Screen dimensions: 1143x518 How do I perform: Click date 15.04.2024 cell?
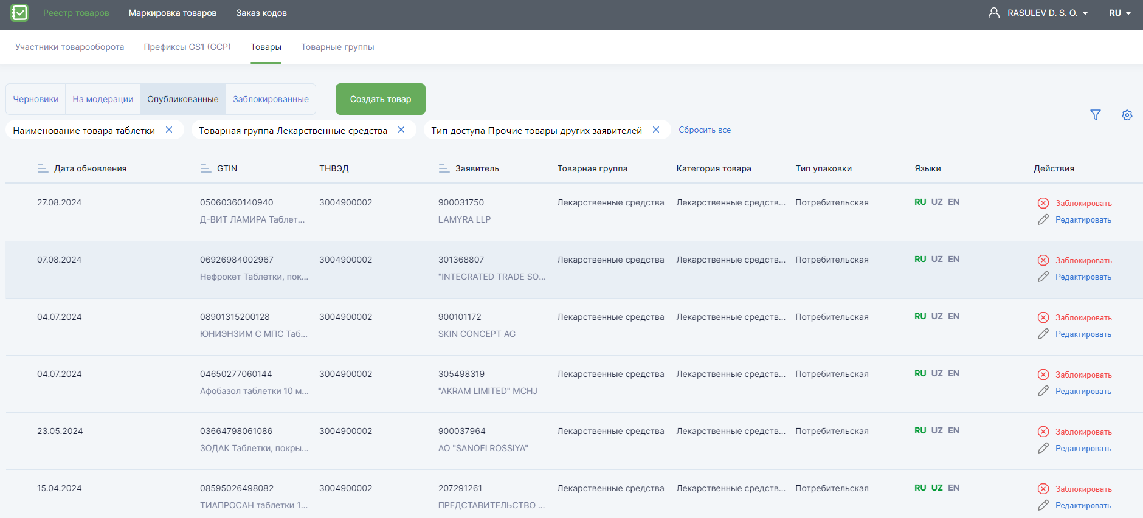60,488
